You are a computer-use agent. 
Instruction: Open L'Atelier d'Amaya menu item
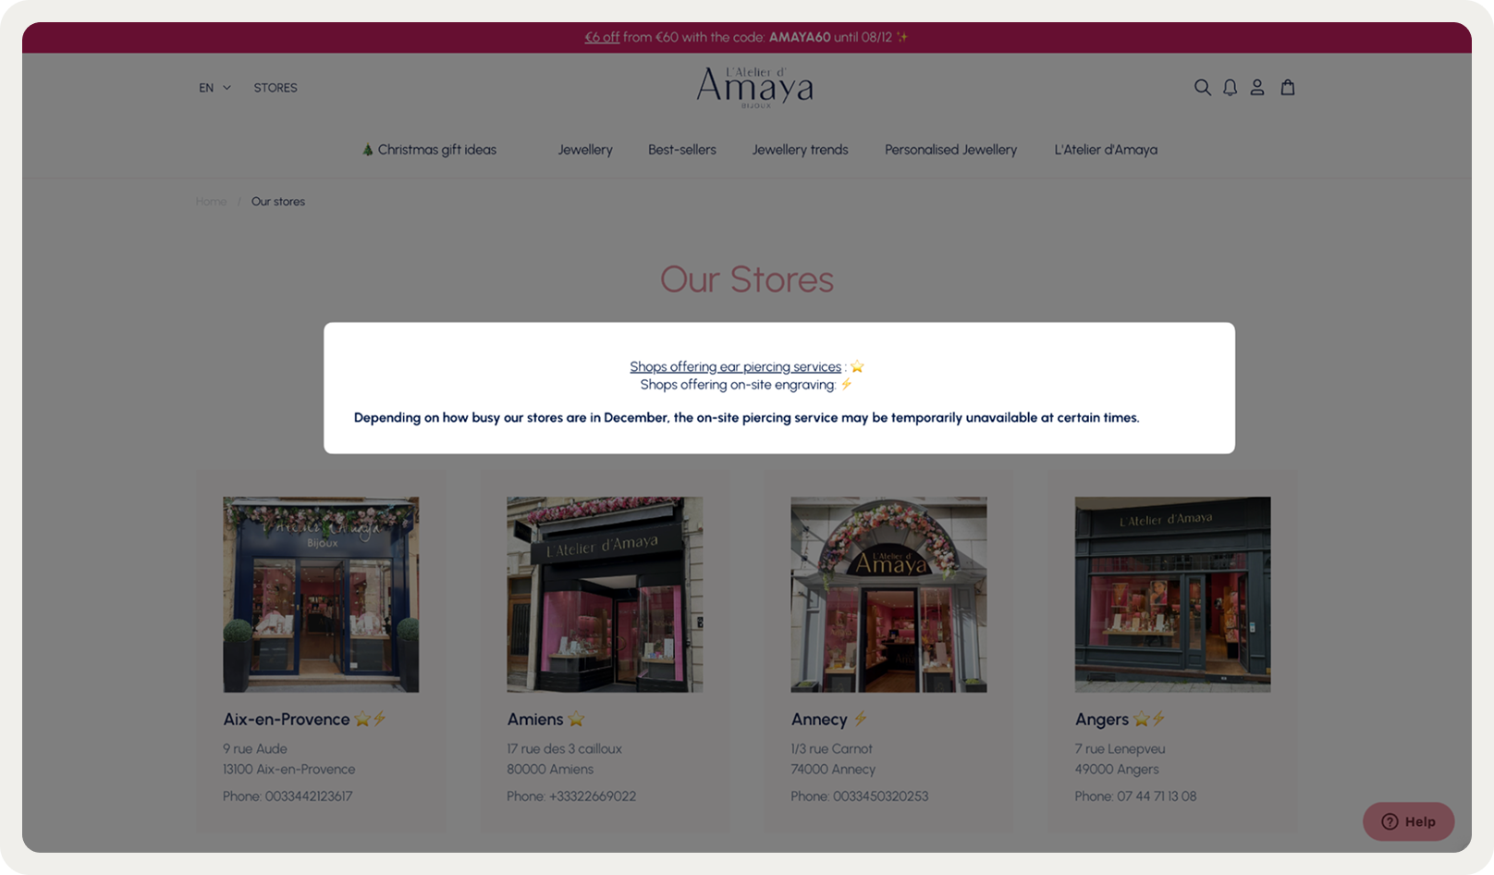[1106, 150]
